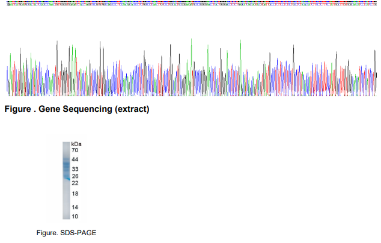Click the Gene Sequencing figure caption
The height and width of the screenshot is (243, 381).
pyautogui.click(x=76, y=109)
